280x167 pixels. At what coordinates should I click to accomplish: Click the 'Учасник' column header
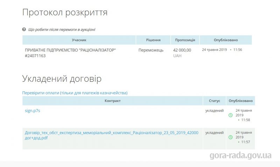[x=79, y=40]
